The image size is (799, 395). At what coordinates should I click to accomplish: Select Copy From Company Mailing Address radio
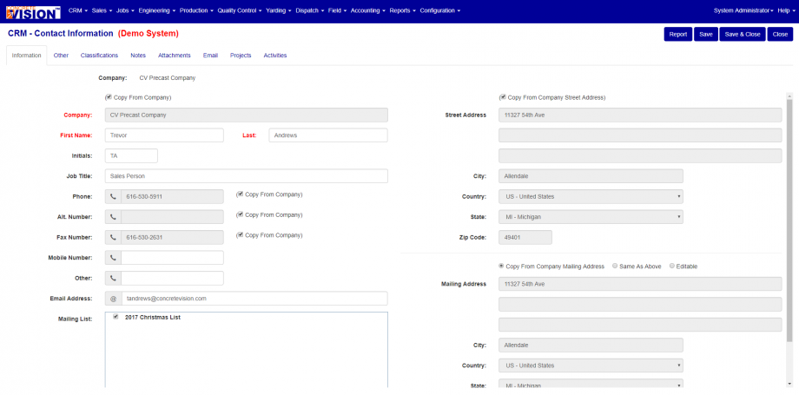[x=501, y=266]
